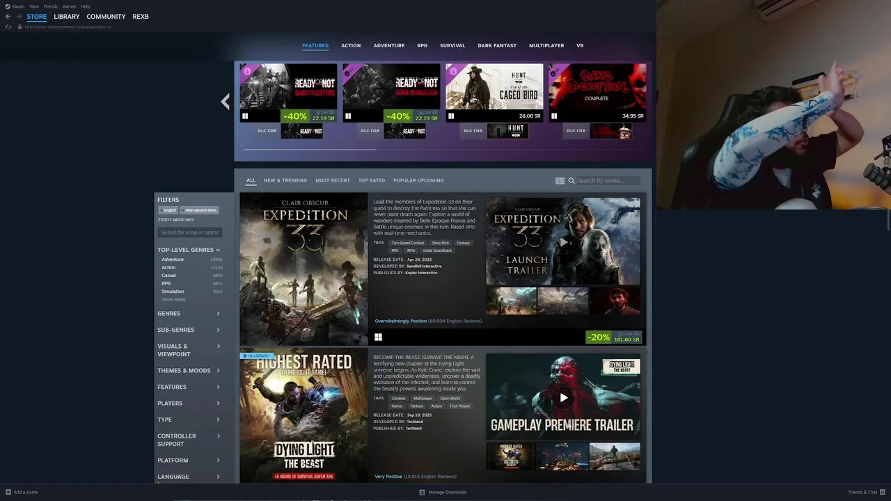Play the Dying Light gameplay premiere trailer
The height and width of the screenshot is (501, 891).
tap(563, 397)
